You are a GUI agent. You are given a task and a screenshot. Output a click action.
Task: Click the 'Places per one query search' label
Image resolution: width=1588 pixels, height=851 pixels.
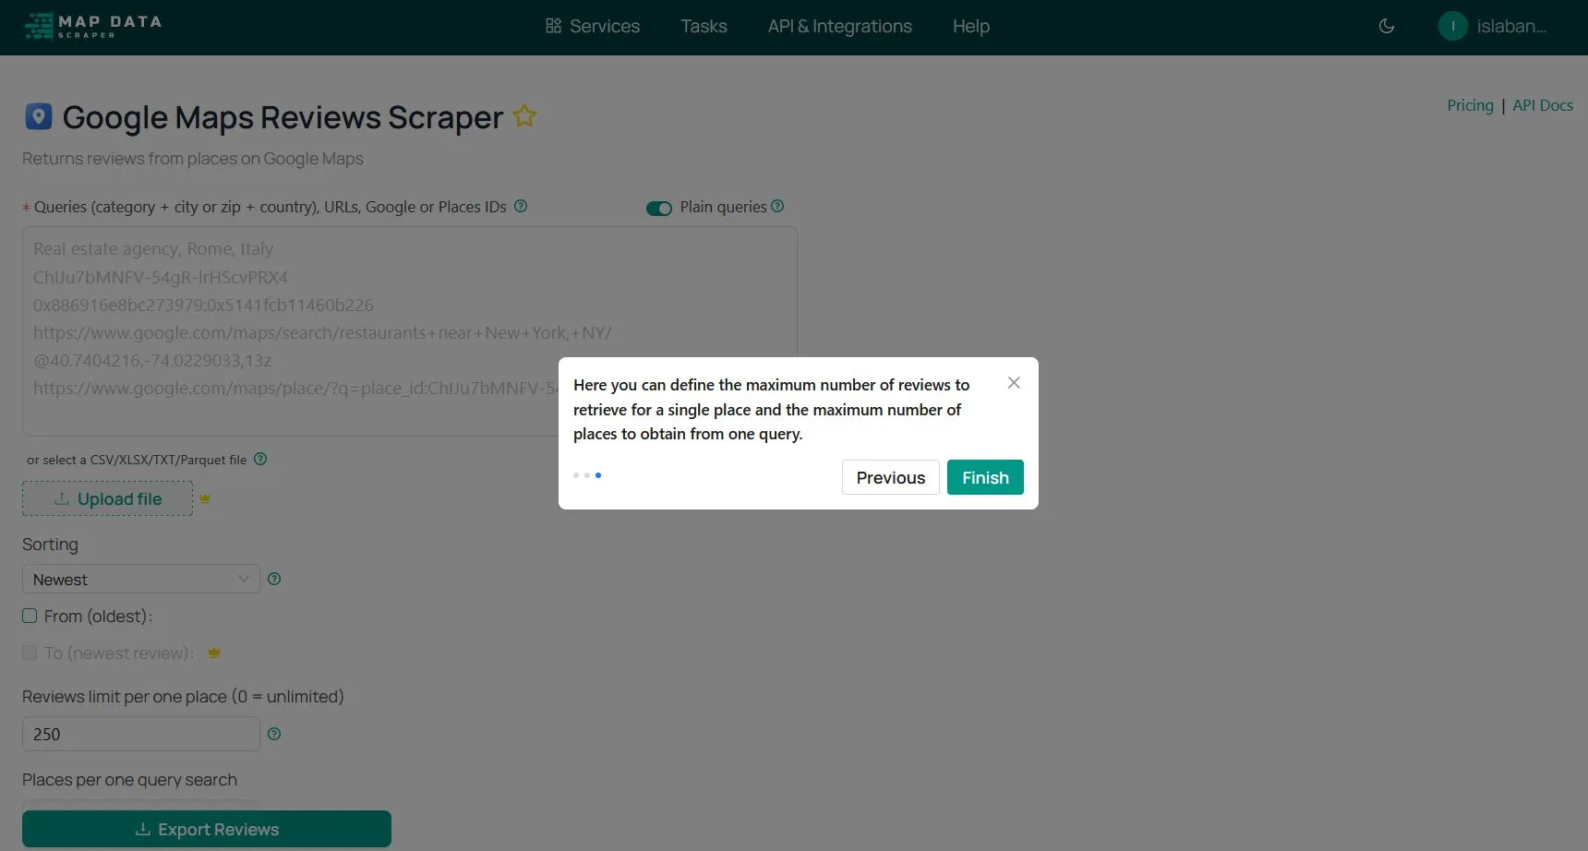129,780
